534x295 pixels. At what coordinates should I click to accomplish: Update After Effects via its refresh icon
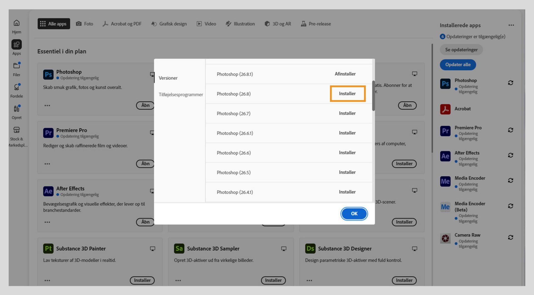[x=511, y=155]
